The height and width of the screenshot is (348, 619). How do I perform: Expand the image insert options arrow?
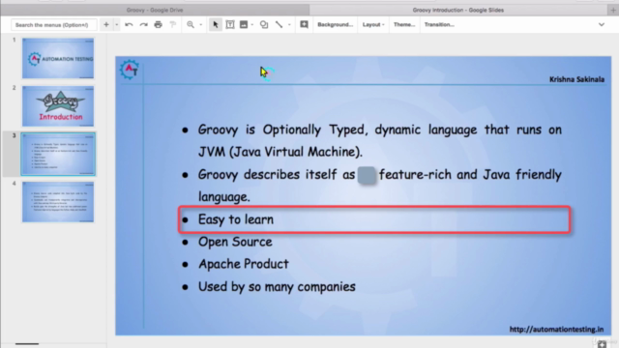coord(252,24)
